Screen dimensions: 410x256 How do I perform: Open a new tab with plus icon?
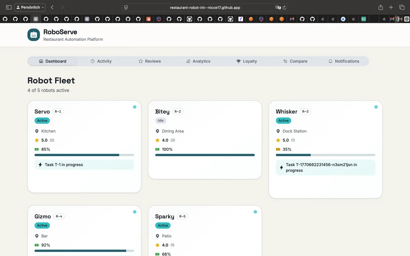click(391, 7)
